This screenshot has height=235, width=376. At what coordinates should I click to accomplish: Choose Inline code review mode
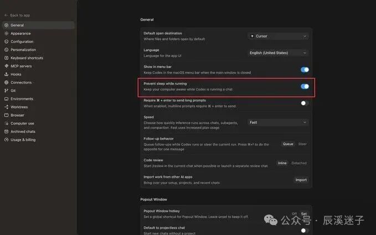pyautogui.click(x=282, y=163)
